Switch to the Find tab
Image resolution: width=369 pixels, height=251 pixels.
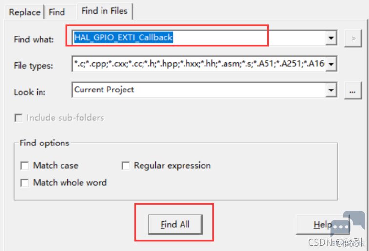pyautogui.click(x=57, y=12)
